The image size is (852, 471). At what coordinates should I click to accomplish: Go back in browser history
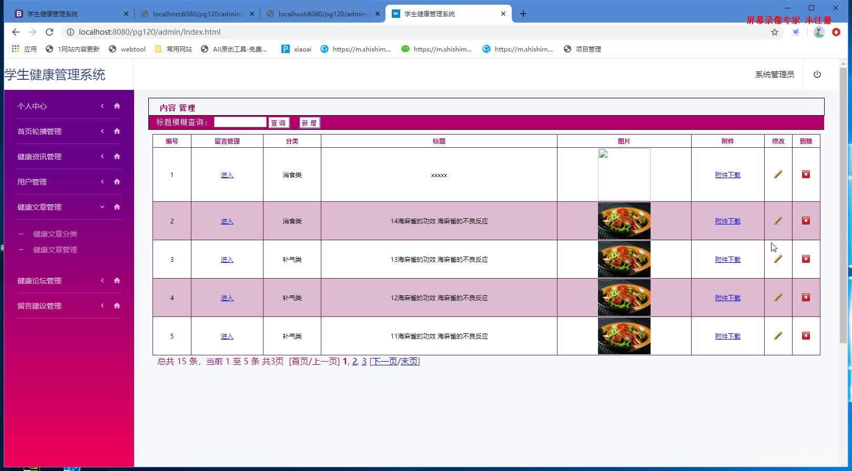16,32
